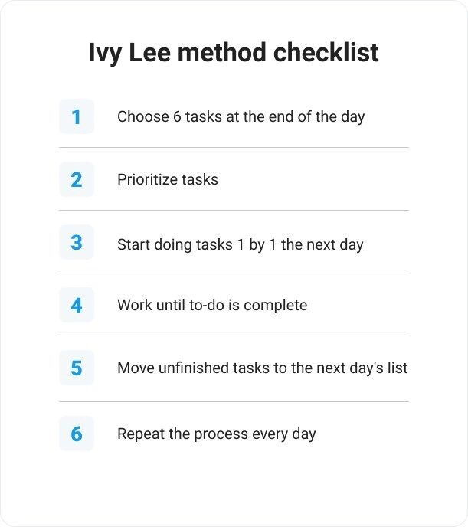
Task: Click divider line above 'Repeat the process' row
Action: click(234, 401)
